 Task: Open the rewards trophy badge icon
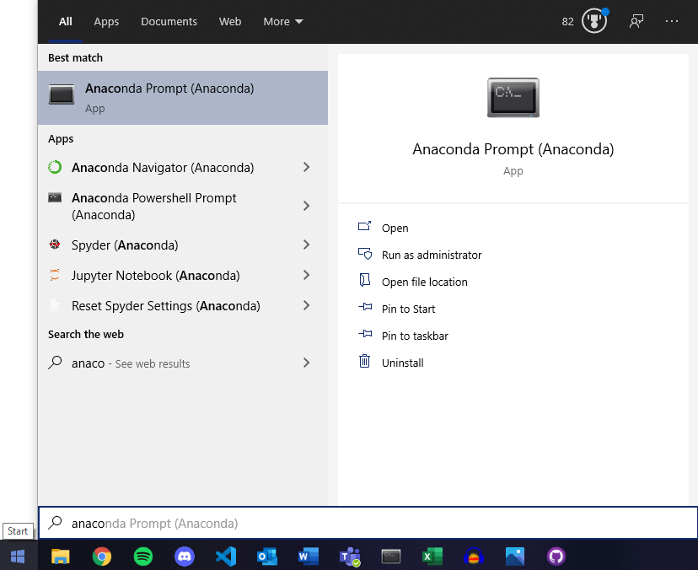(594, 20)
